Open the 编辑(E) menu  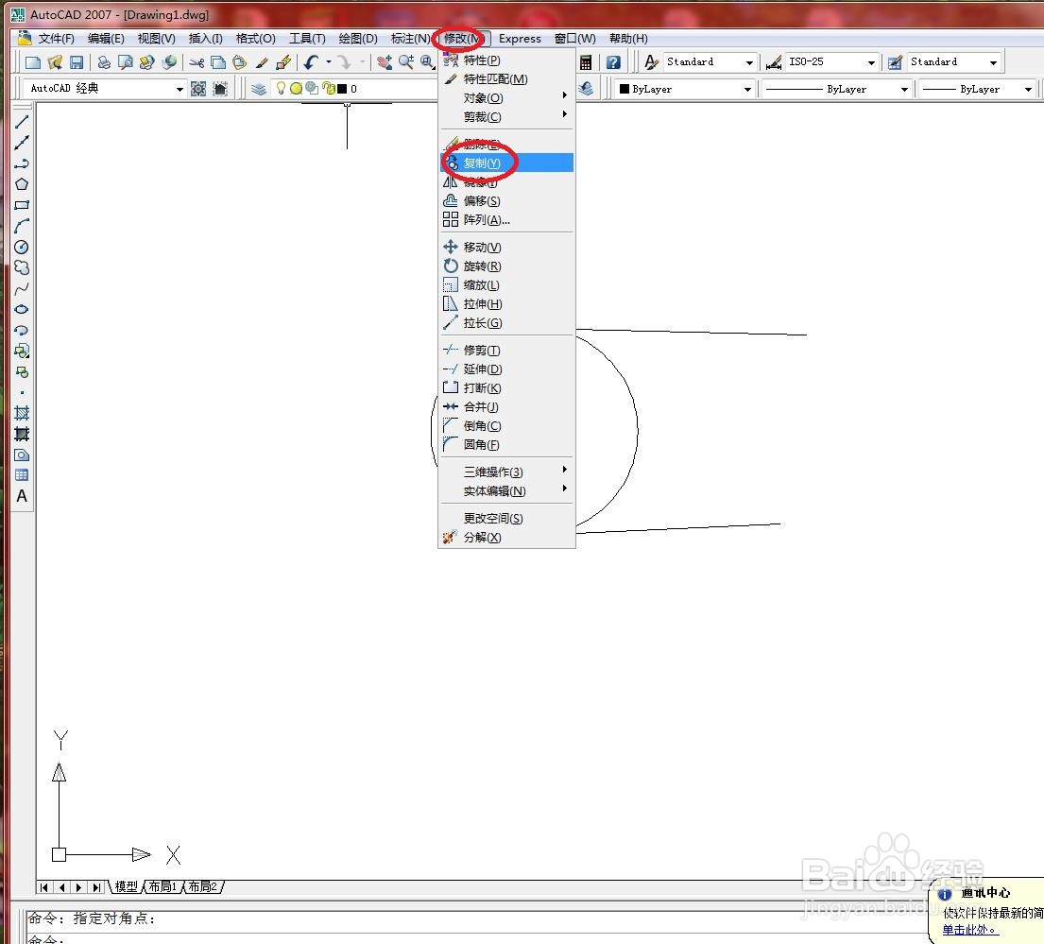tap(106, 39)
